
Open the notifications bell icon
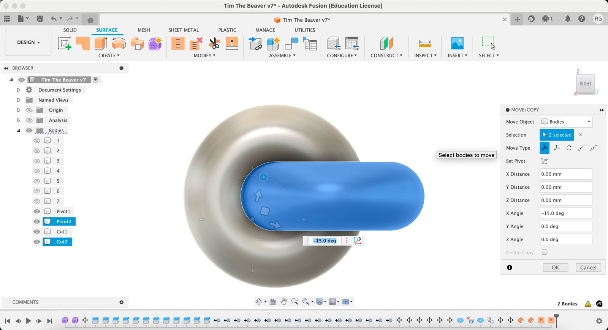coord(567,19)
